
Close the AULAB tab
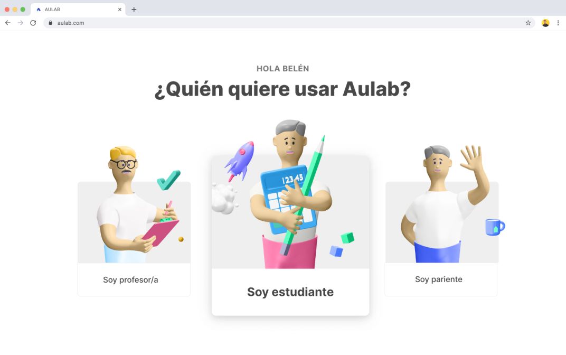[119, 10]
